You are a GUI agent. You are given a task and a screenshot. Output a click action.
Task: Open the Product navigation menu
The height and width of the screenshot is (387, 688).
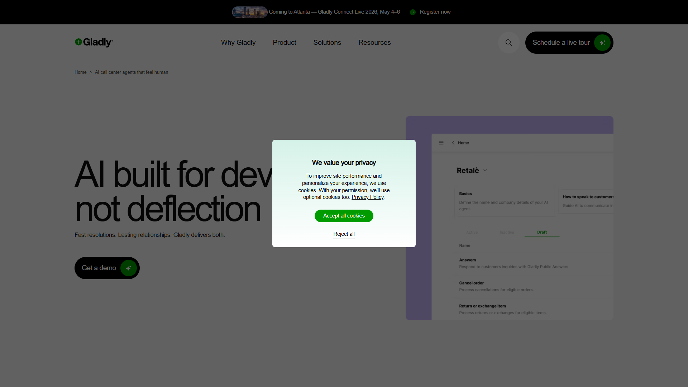pos(285,43)
